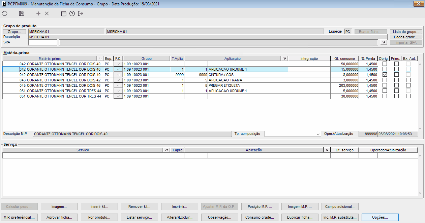Click the Integração column header
Viewport: 425px width, 223px height.
309,59
